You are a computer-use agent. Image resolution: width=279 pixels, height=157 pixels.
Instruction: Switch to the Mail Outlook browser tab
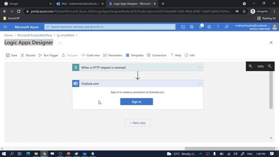(80, 4)
